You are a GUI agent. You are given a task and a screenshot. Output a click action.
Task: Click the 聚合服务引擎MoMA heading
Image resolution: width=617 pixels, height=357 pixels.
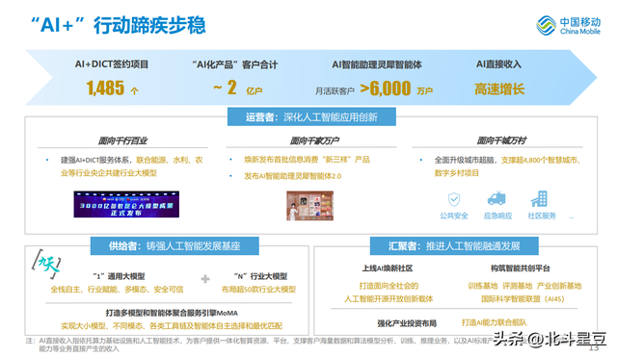tap(172, 313)
